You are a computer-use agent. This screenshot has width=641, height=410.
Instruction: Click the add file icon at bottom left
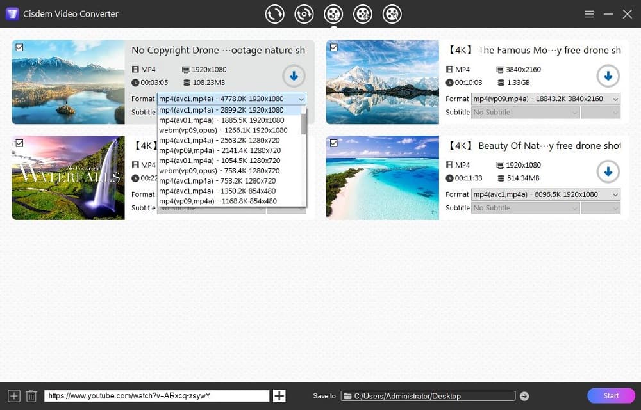pos(13,396)
